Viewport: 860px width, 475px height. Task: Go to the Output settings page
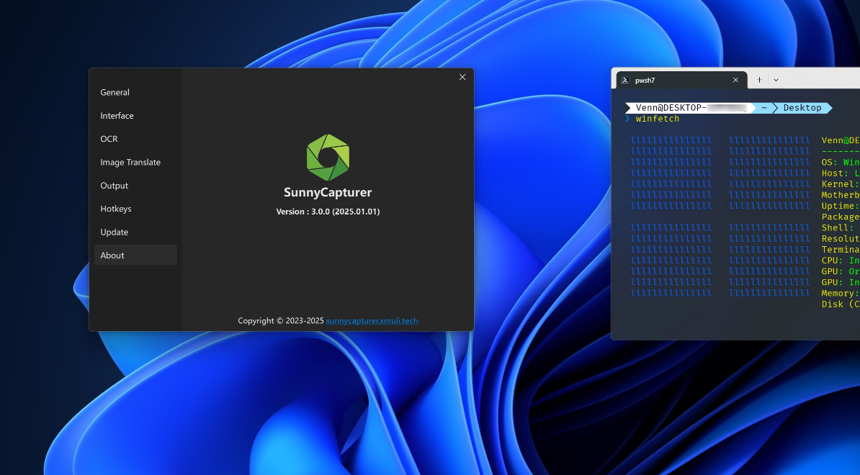[115, 186]
